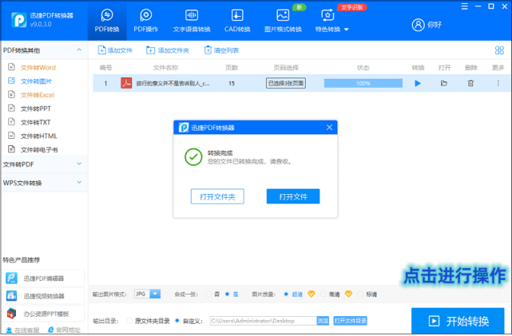Click the file name in row 1
The image size is (512, 336).
(173, 84)
